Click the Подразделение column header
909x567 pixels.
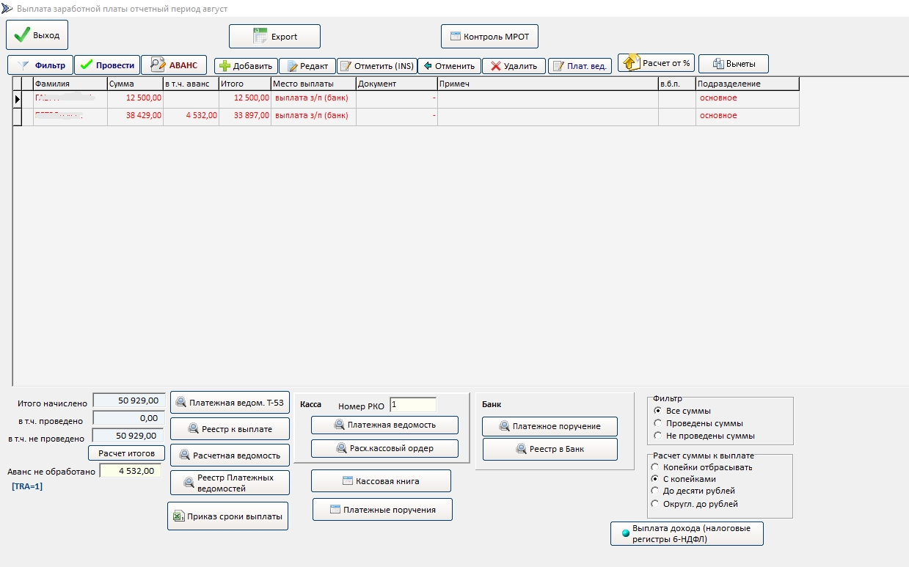(x=747, y=84)
